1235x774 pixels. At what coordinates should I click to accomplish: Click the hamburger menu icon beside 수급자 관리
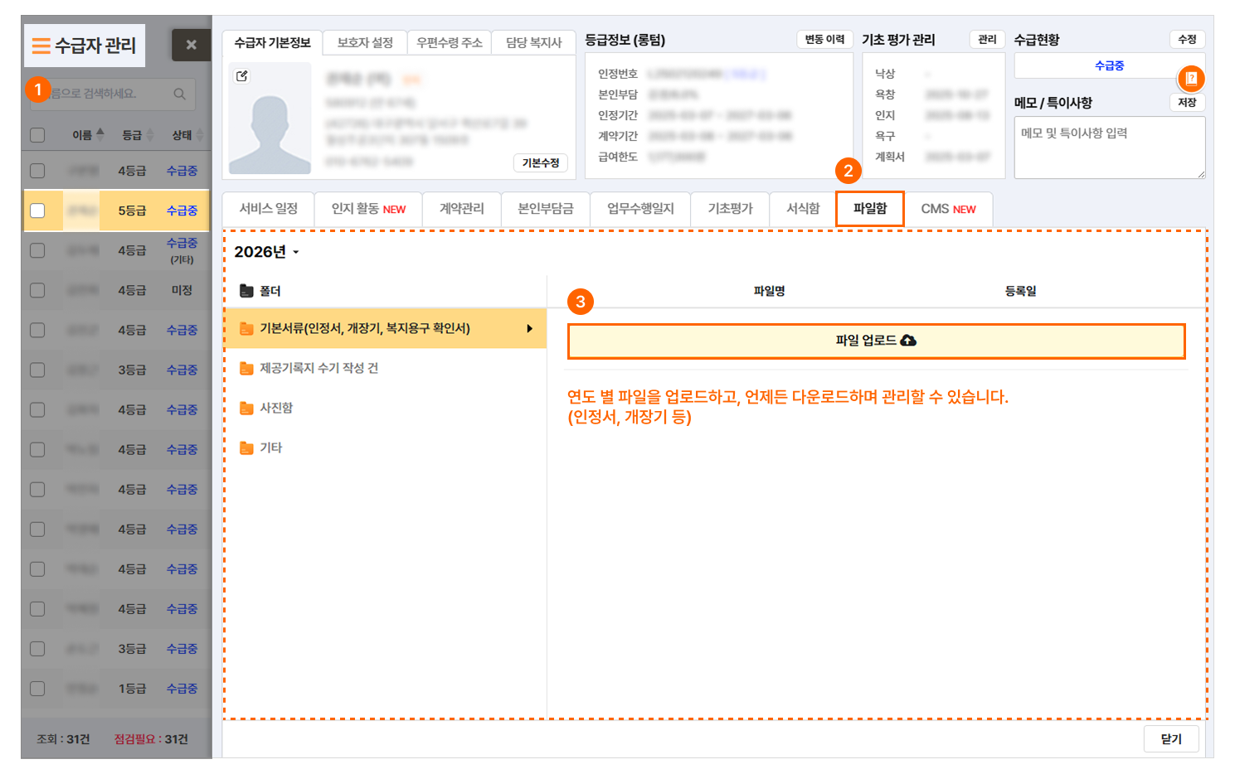(41, 46)
